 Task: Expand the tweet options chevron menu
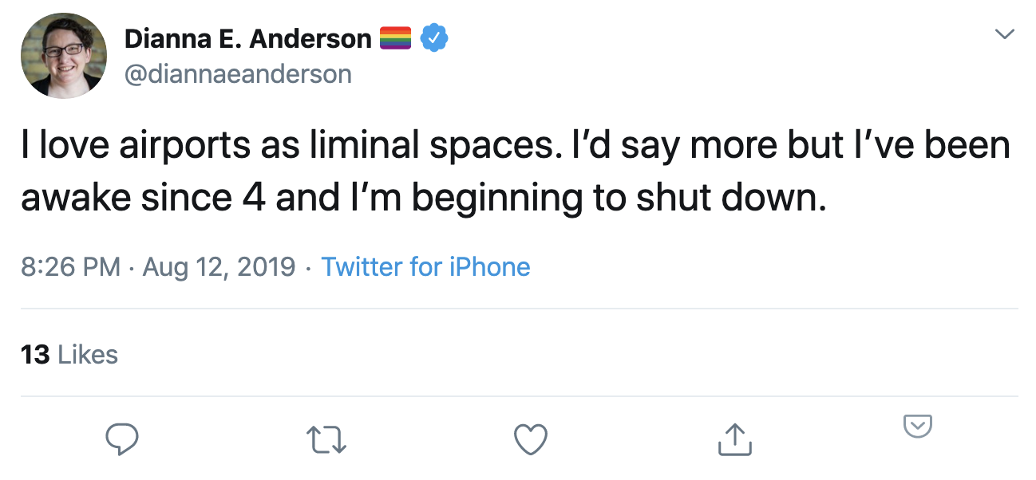click(x=1004, y=34)
